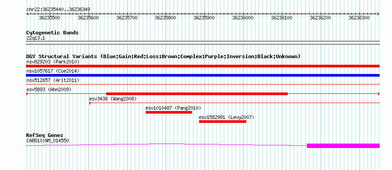Open the esv1010487 (Pang2010) label
Screen dimensions: 392x170
173,108
